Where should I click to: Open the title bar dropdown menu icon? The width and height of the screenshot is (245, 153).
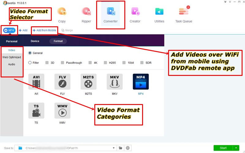[x=230, y=2]
